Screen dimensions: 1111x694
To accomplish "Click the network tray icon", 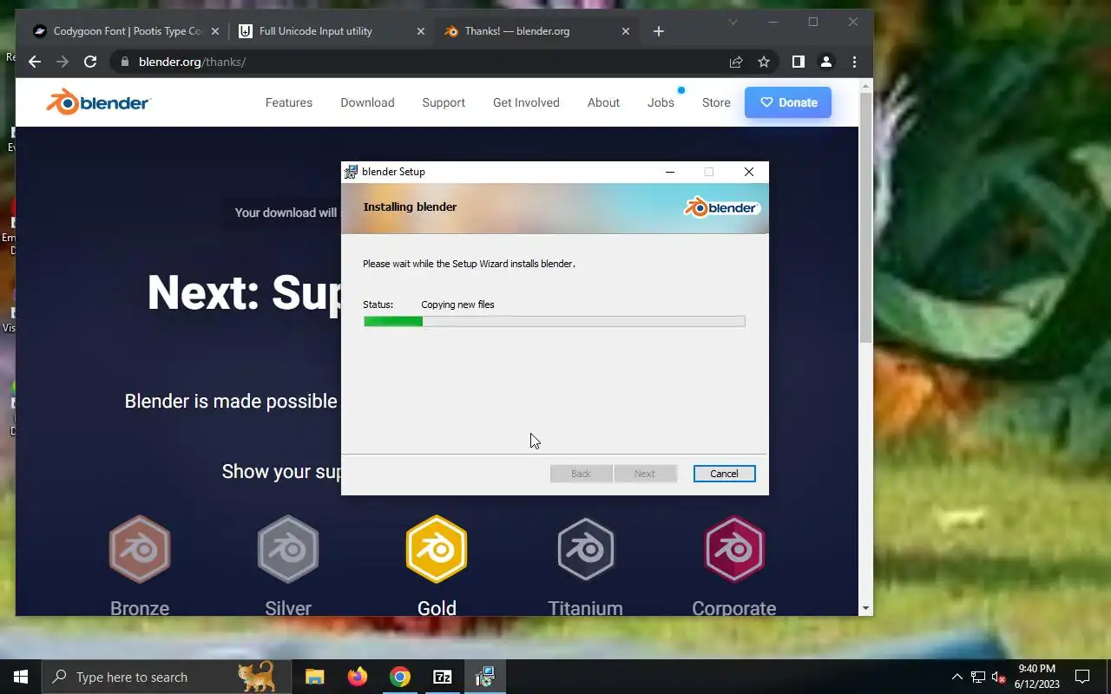I will [978, 677].
